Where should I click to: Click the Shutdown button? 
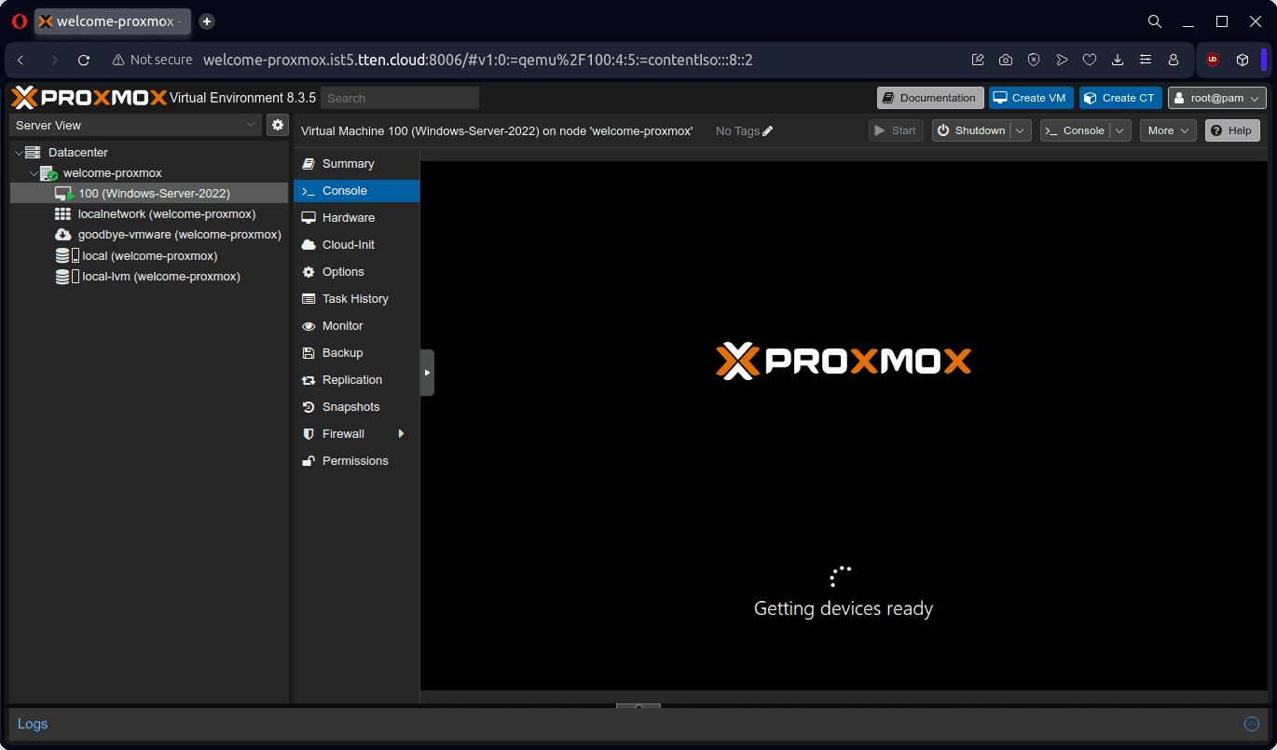click(x=971, y=130)
